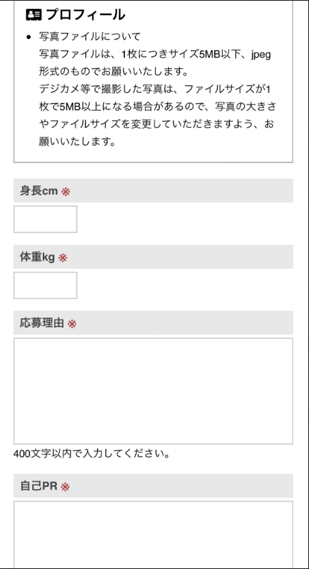Click into the 身長cm input box
The width and height of the screenshot is (309, 569).
click(x=45, y=219)
